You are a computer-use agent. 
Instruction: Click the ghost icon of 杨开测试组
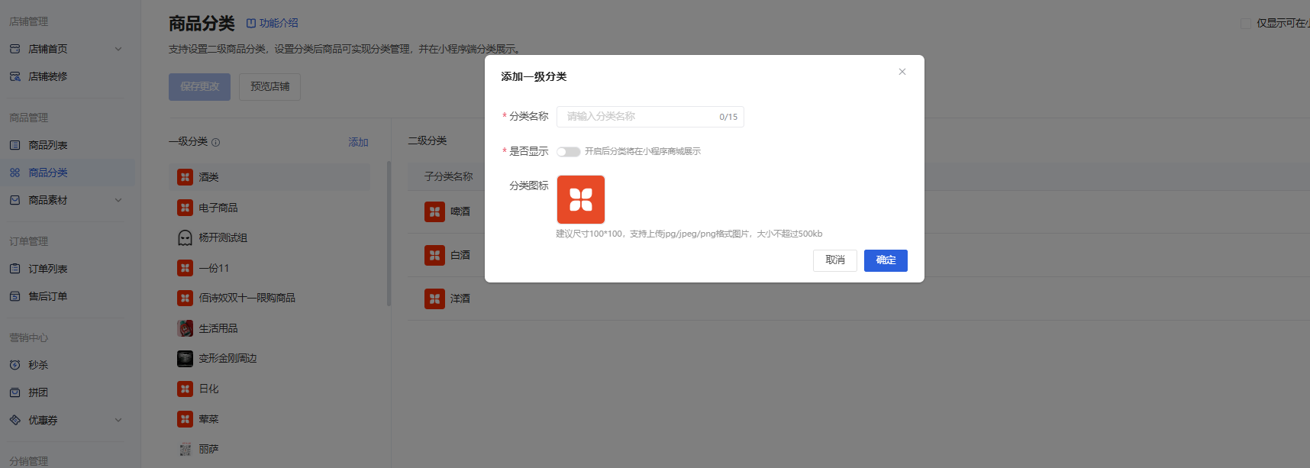[185, 237]
